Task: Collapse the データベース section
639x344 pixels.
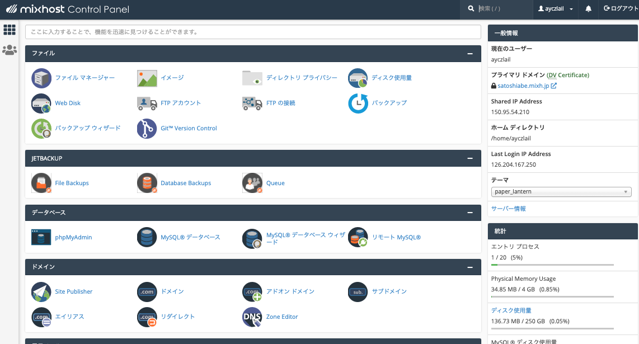Action: [470, 213]
